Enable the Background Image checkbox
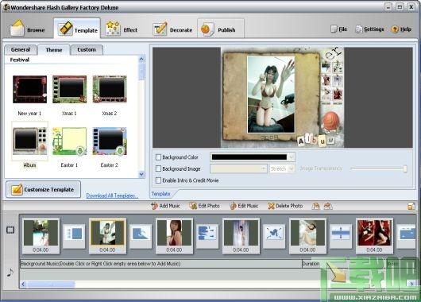421x302 pixels. click(158, 168)
